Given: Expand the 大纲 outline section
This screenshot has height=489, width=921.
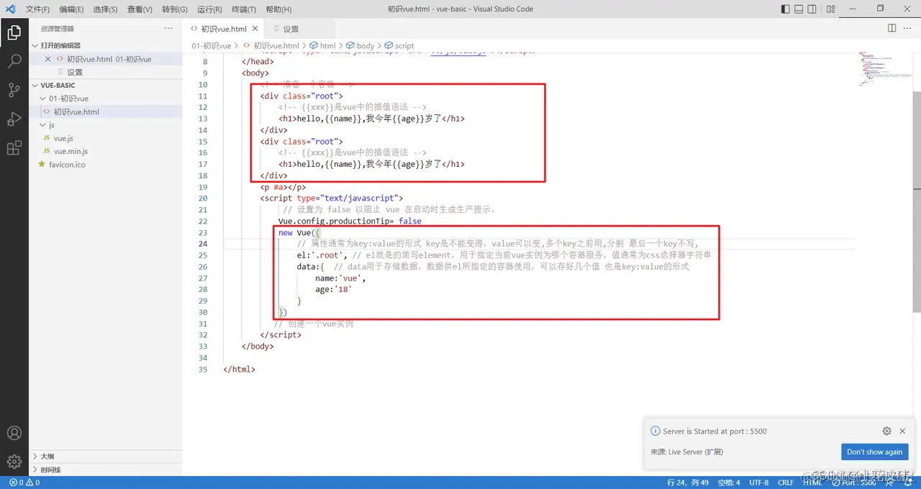Looking at the screenshot, I should tap(105, 456).
